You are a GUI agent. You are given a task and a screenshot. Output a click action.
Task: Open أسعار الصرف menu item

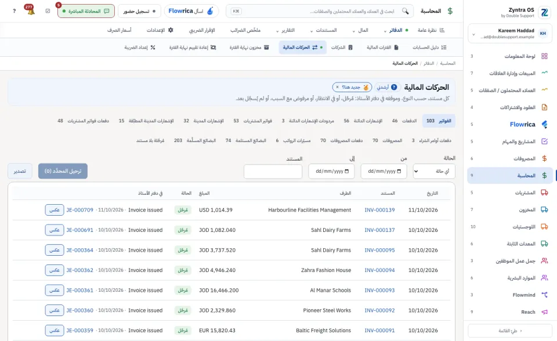(120, 30)
